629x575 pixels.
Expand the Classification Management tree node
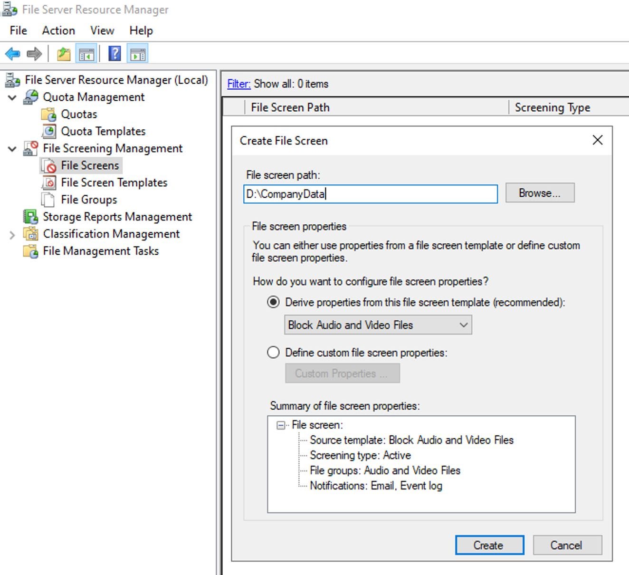coord(12,234)
